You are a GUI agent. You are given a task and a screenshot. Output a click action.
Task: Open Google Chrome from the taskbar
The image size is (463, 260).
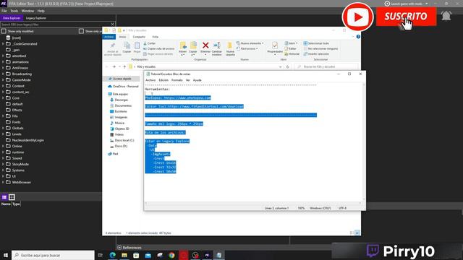[171, 255]
